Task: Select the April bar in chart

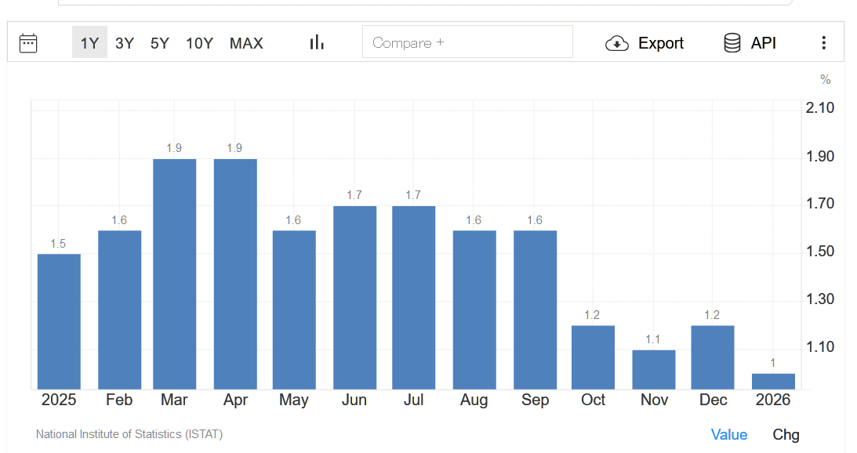Action: [x=235, y=274]
